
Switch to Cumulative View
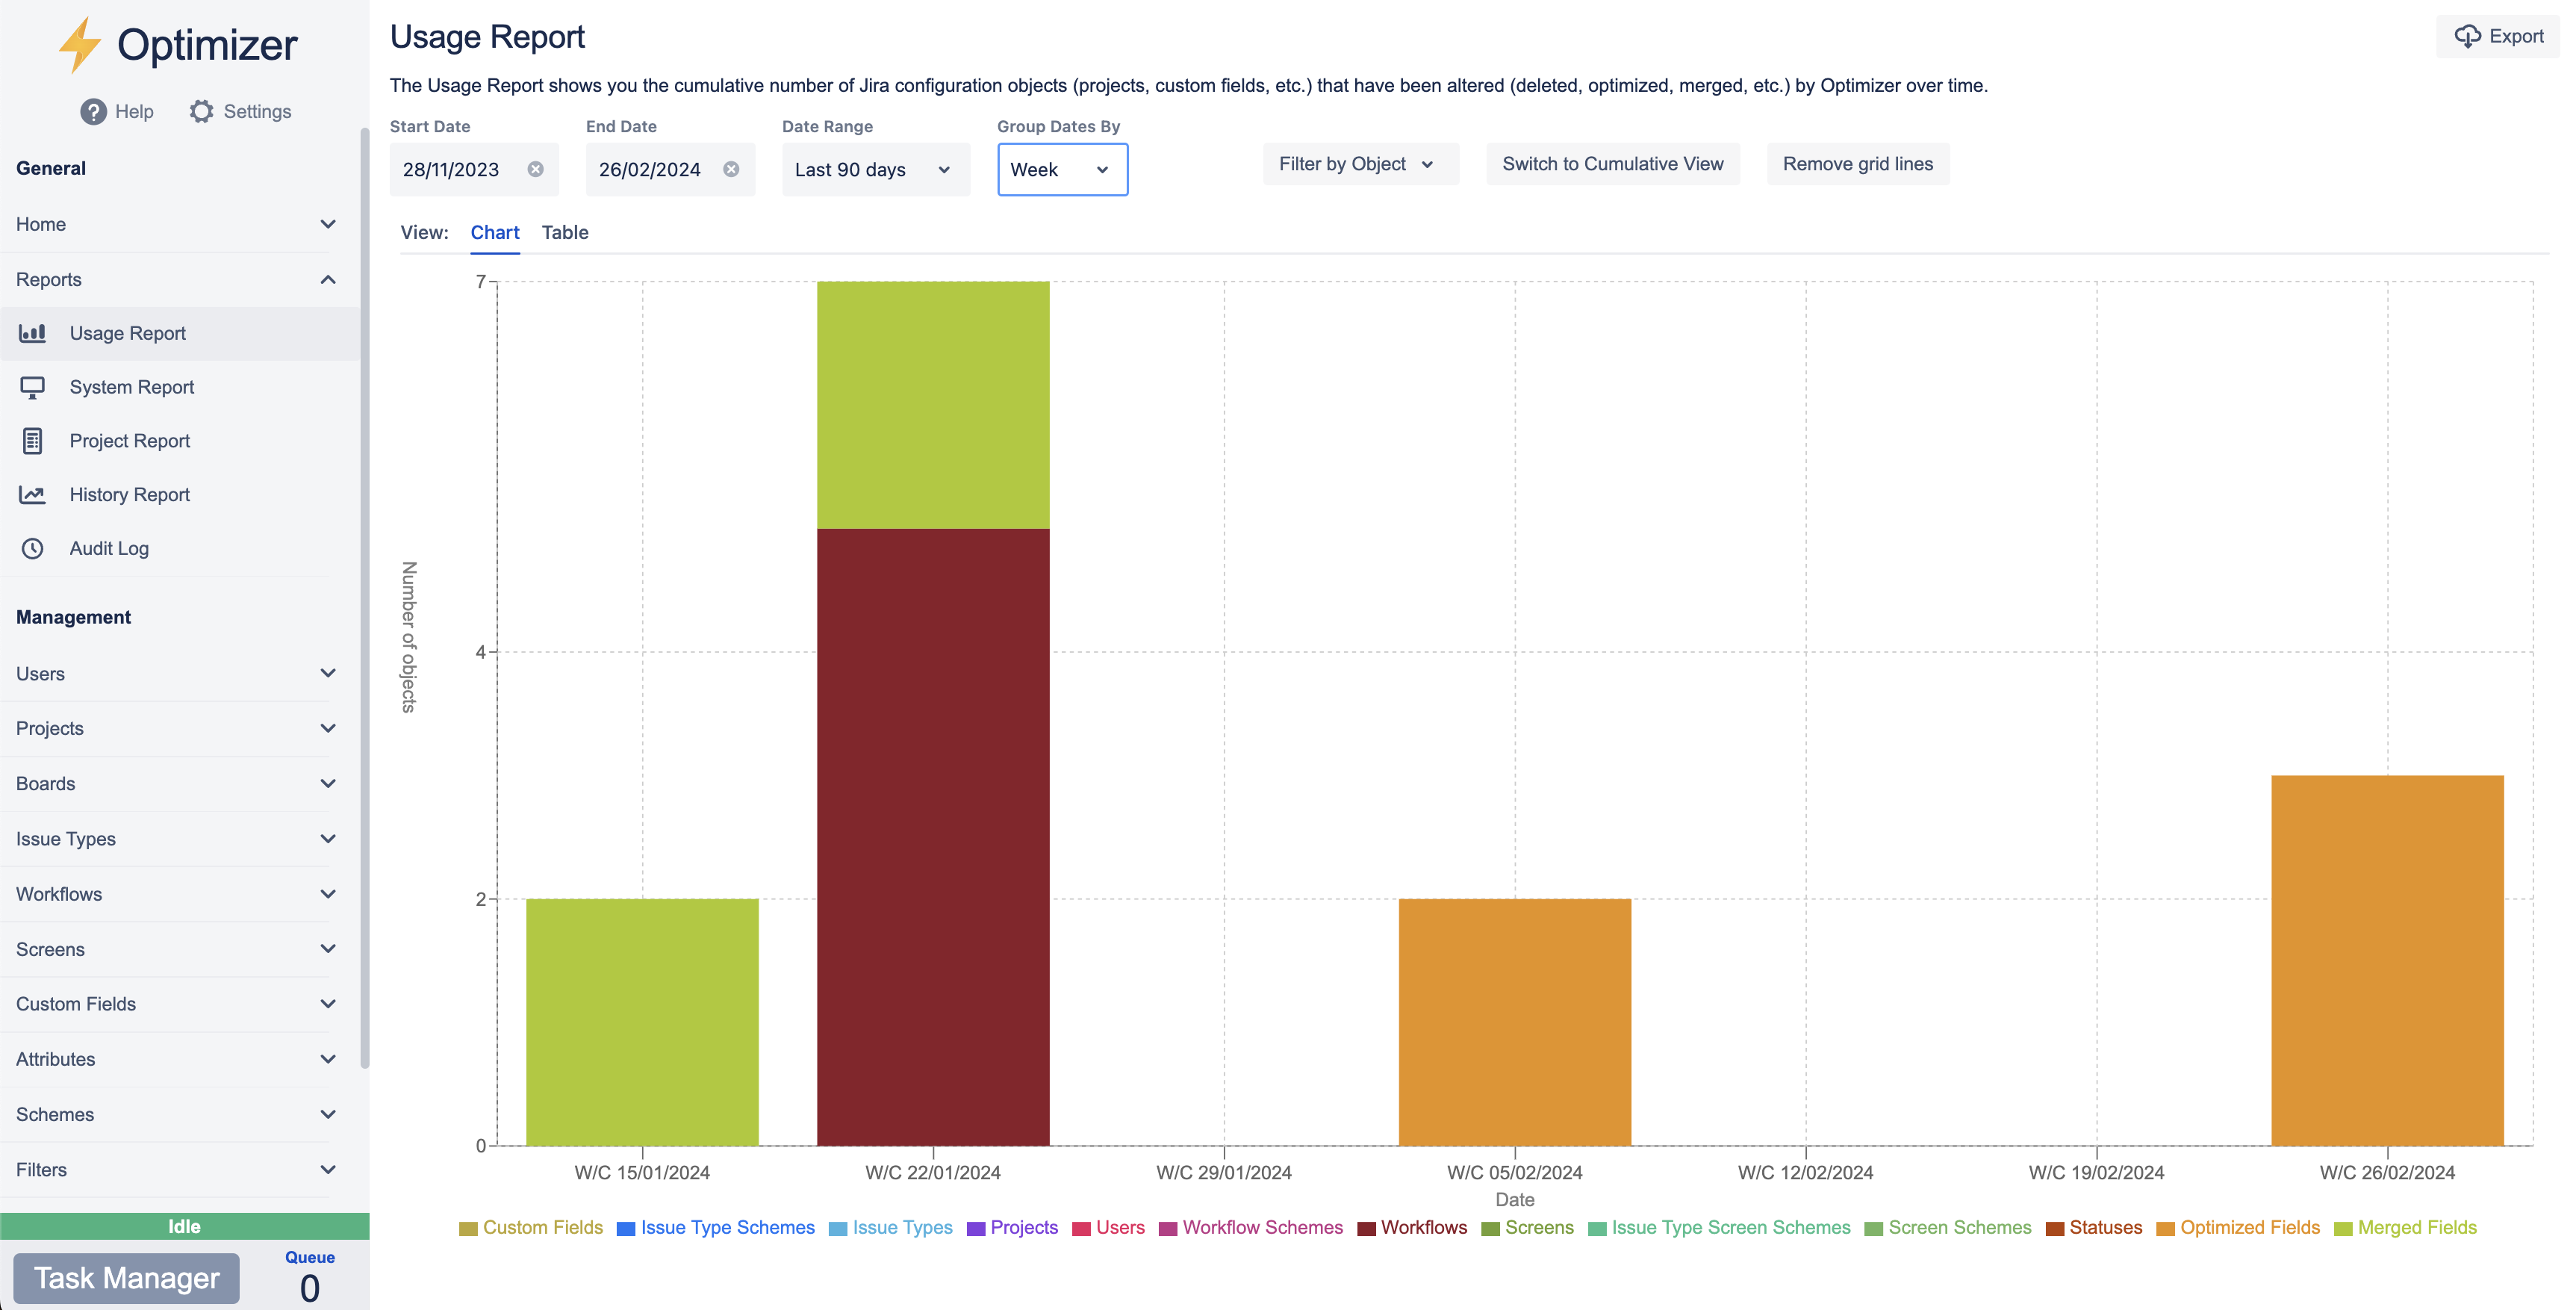coord(1612,164)
